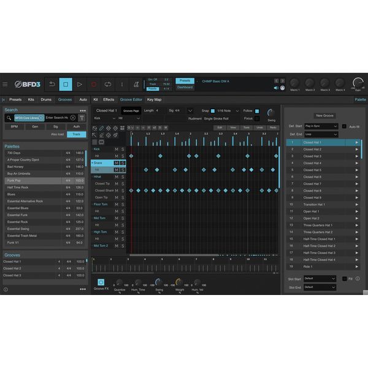Enable the Focus checkbox
This screenshot has width=368, height=368.
pos(257,118)
